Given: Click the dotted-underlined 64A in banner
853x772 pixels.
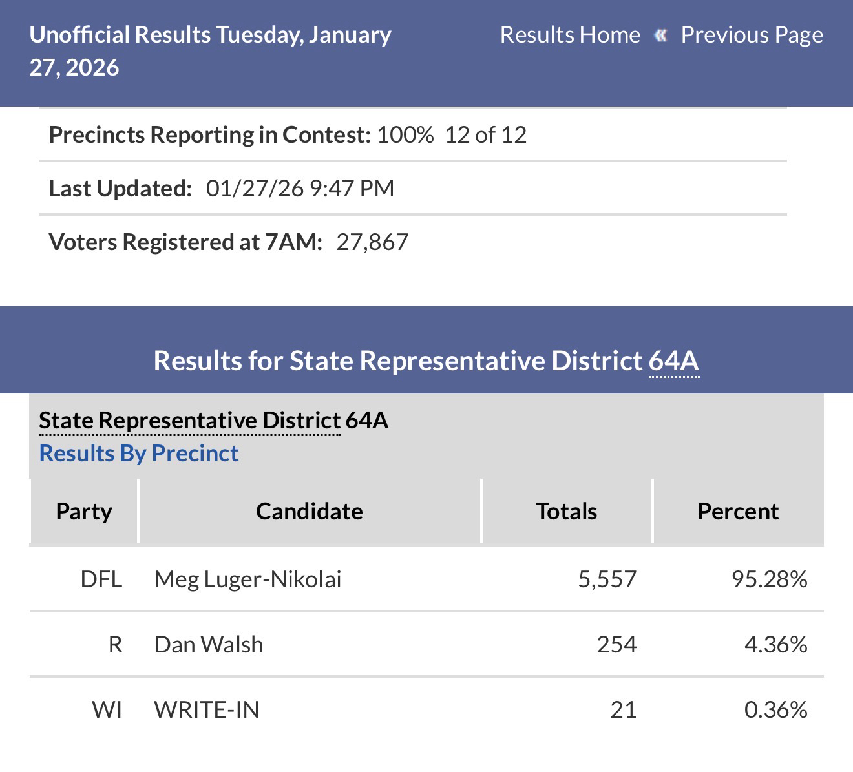Looking at the screenshot, I should point(673,360).
